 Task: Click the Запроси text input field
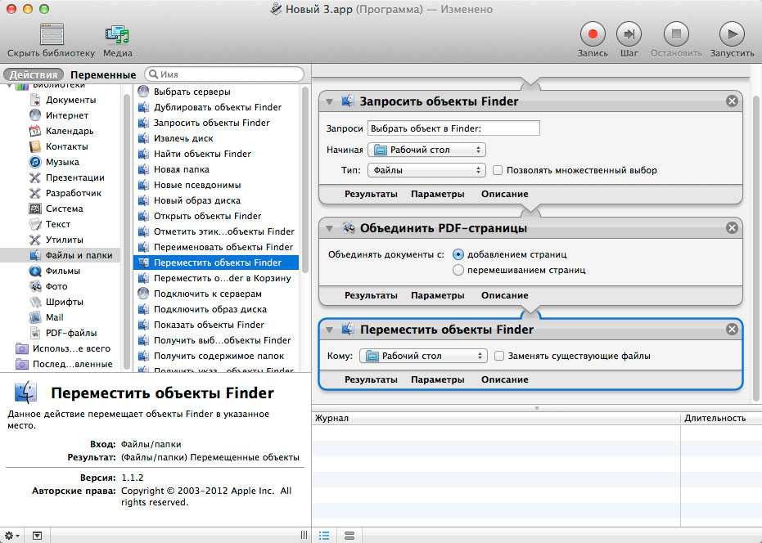(453, 128)
